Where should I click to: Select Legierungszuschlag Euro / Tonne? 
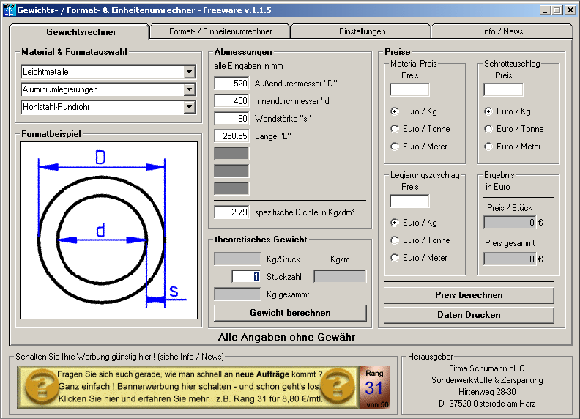pyautogui.click(x=395, y=240)
